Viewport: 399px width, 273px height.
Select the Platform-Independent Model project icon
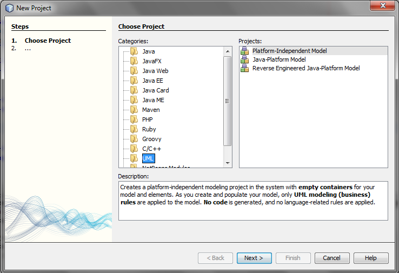(x=244, y=51)
